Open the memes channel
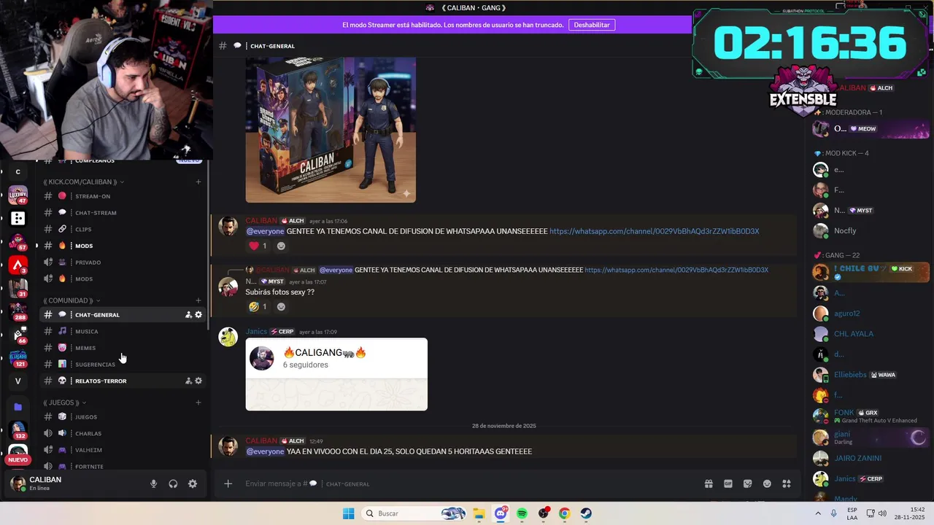Image resolution: width=934 pixels, height=525 pixels. click(123, 348)
